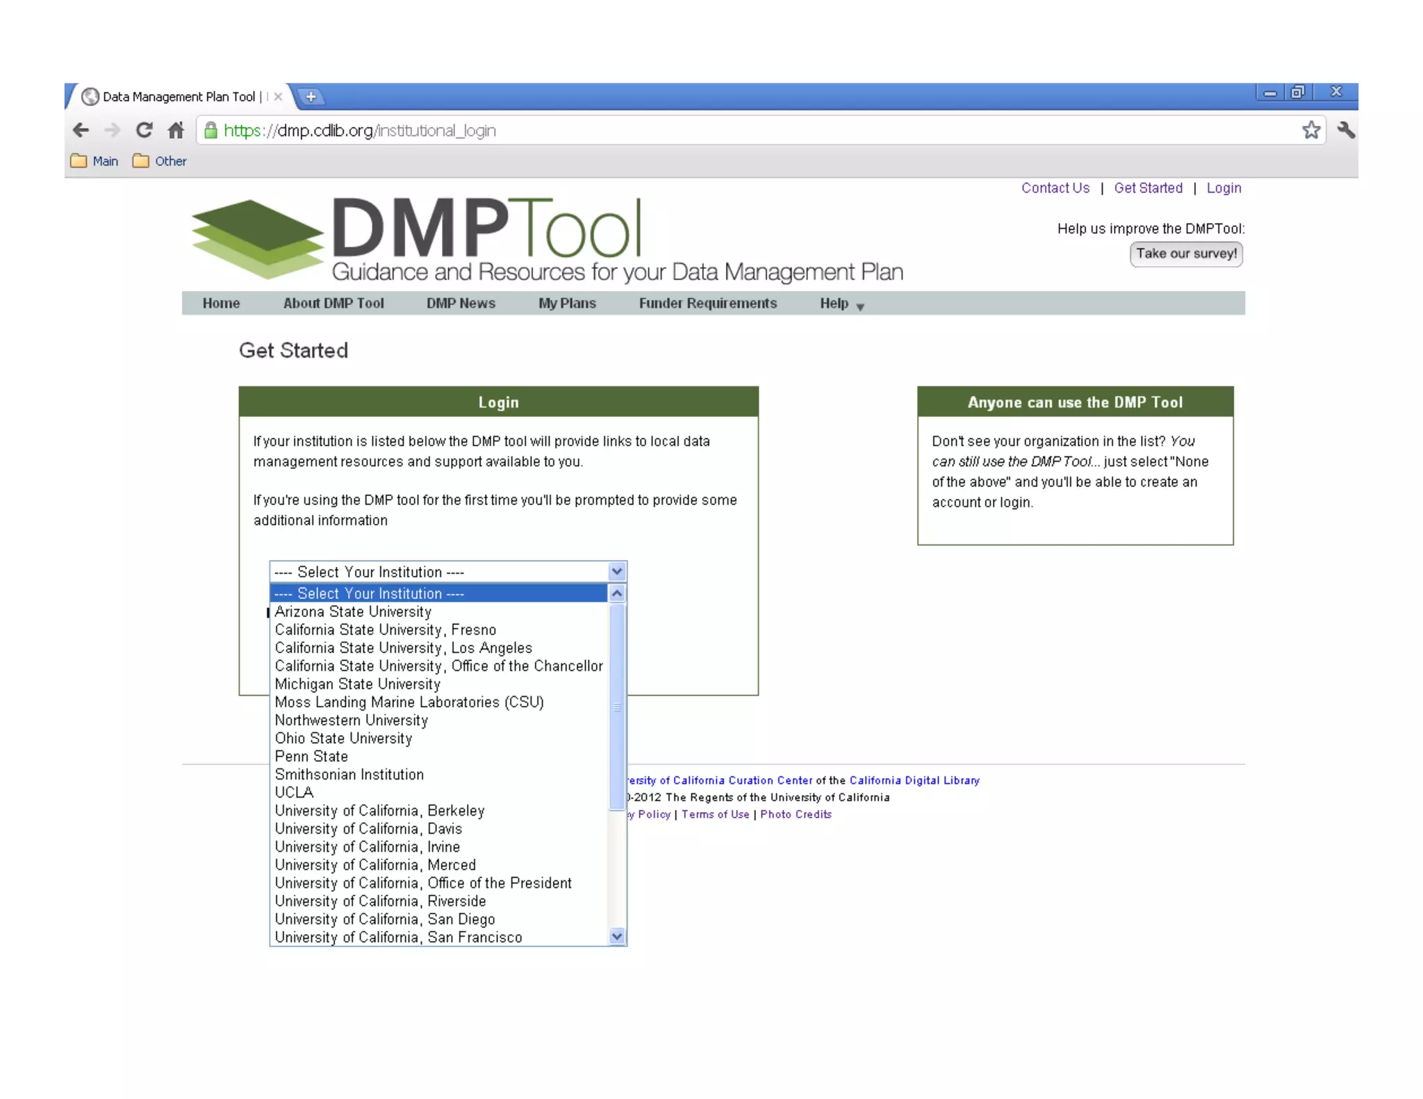Open the Photo Credits footer link

(x=796, y=814)
